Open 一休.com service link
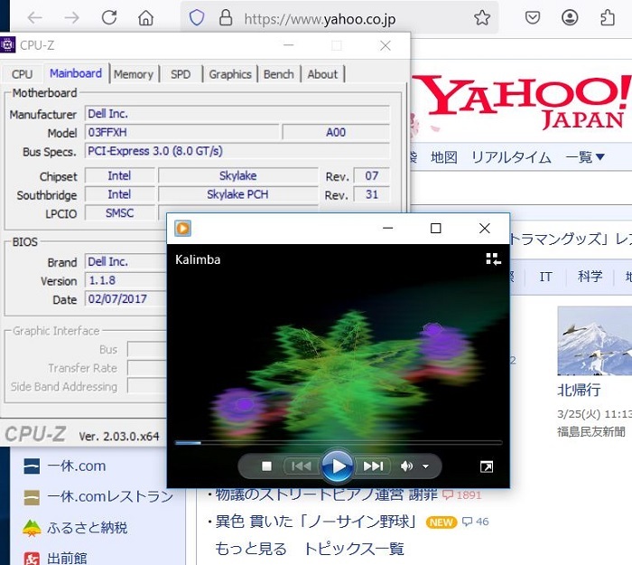 tap(77, 466)
